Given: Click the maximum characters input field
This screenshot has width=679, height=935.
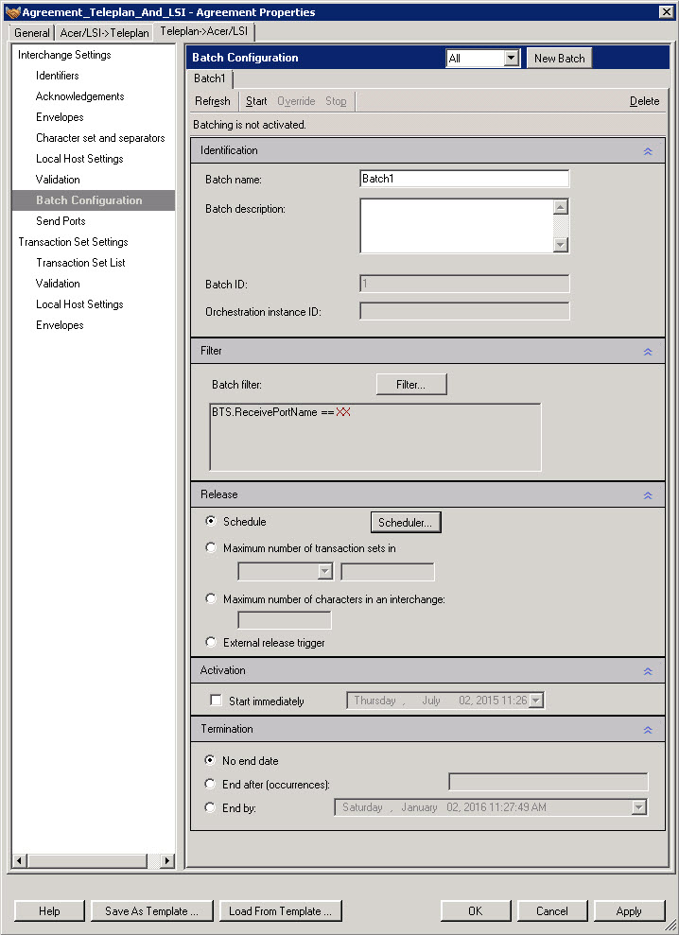Looking at the screenshot, I should [x=284, y=620].
